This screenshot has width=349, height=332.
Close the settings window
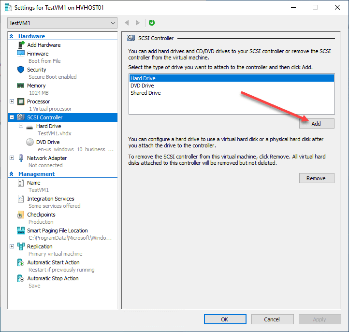point(337,7)
